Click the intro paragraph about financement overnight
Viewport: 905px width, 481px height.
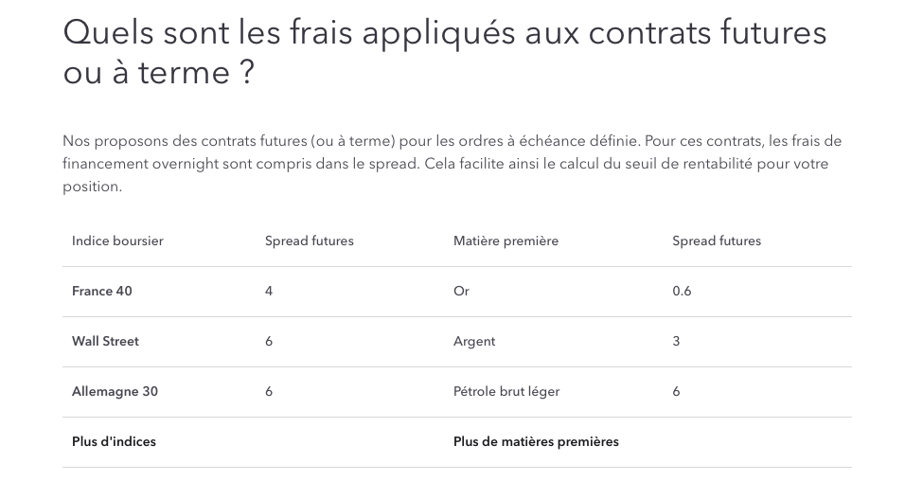(x=452, y=164)
